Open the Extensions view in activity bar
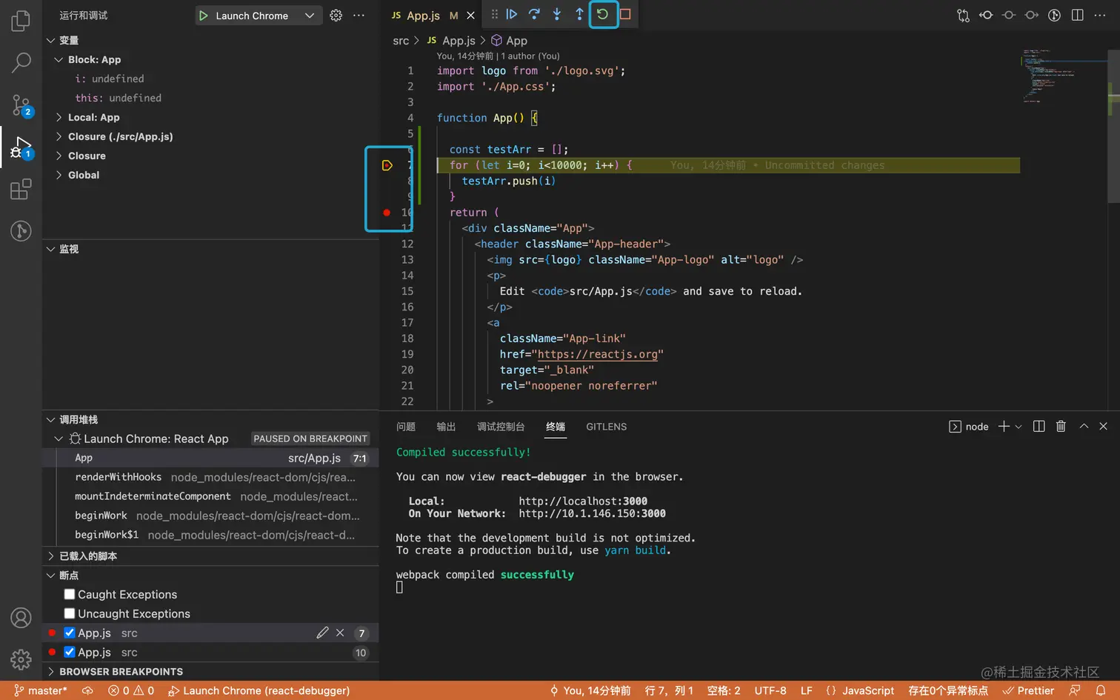The width and height of the screenshot is (1120, 700). (21, 190)
